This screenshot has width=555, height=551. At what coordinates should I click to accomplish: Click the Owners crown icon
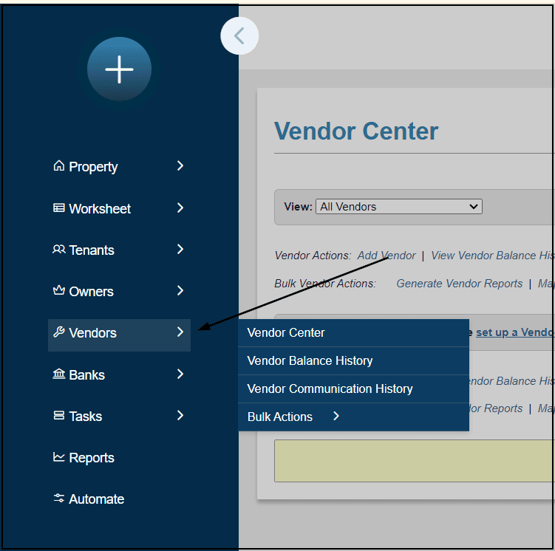point(59,291)
